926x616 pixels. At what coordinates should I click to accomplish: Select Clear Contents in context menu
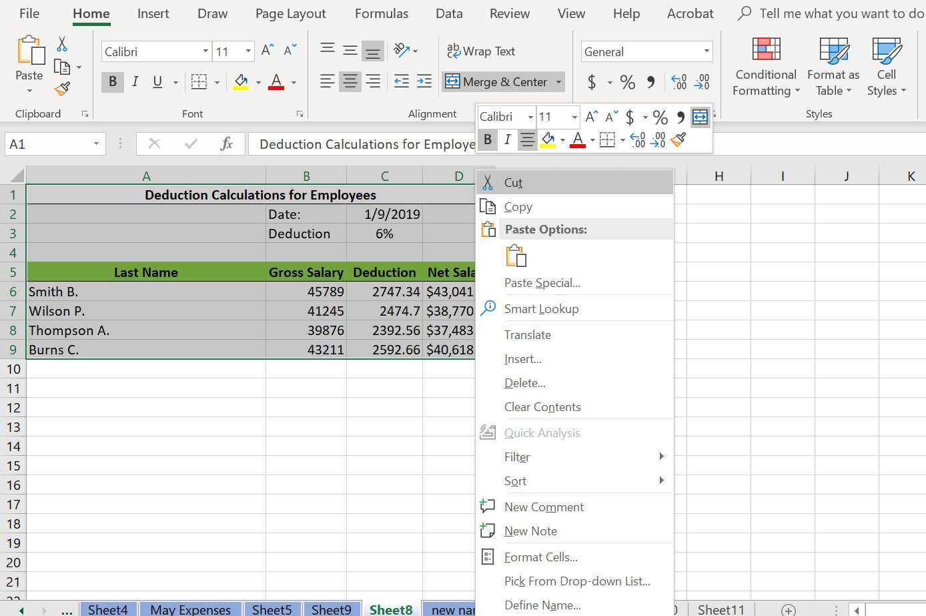click(x=542, y=406)
